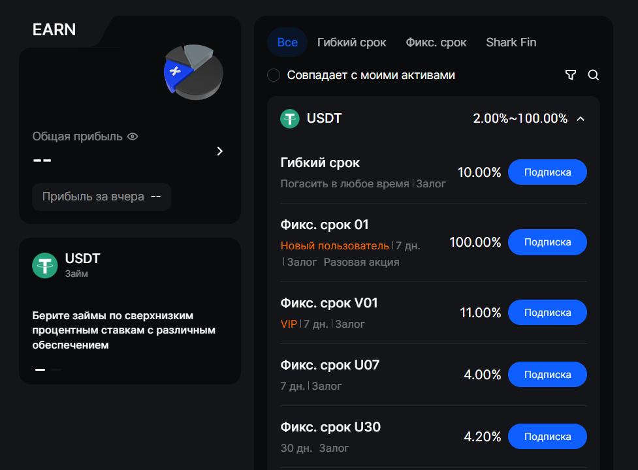Click the filter funnel icon

coord(571,75)
